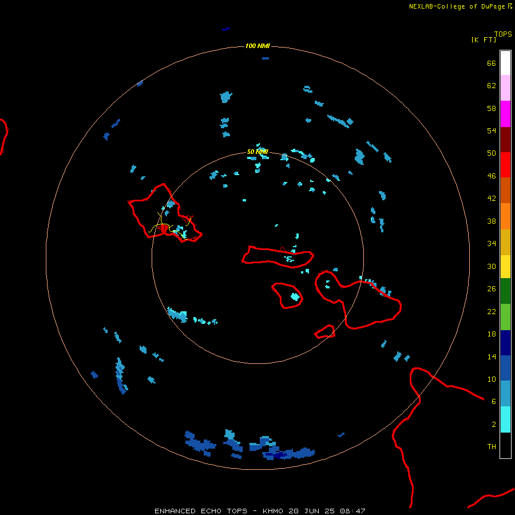Screen dimensions: 515x515
Task: Select the magenta 58 kft legend swatch
Action: click(x=505, y=114)
